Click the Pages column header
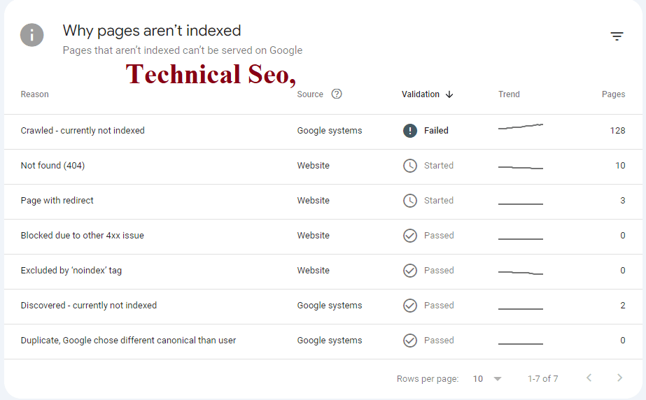This screenshot has width=646, height=400. point(613,94)
